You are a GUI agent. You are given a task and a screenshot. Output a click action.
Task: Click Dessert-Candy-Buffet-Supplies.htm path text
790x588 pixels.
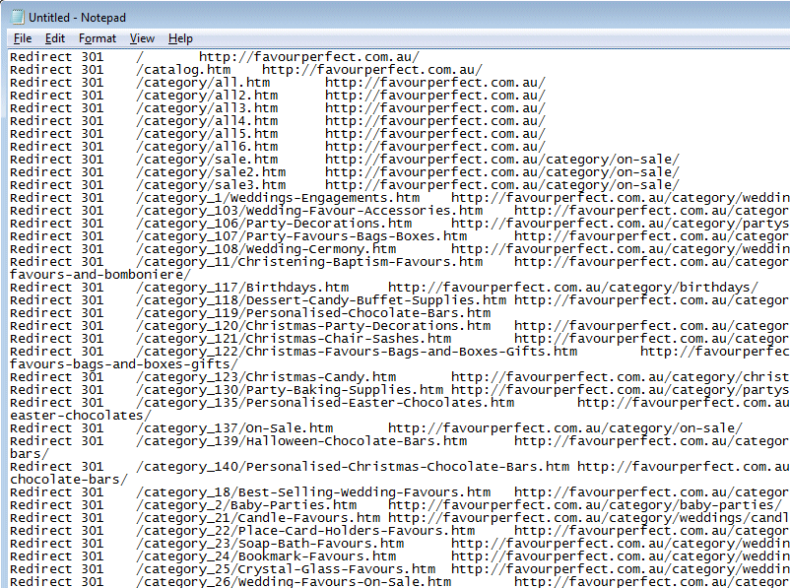376,300
